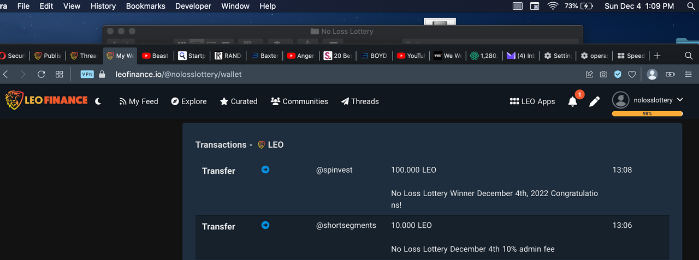Switch to the 'Beast' YouTube tab
Viewport: 699px width, 260px height.
pos(156,56)
